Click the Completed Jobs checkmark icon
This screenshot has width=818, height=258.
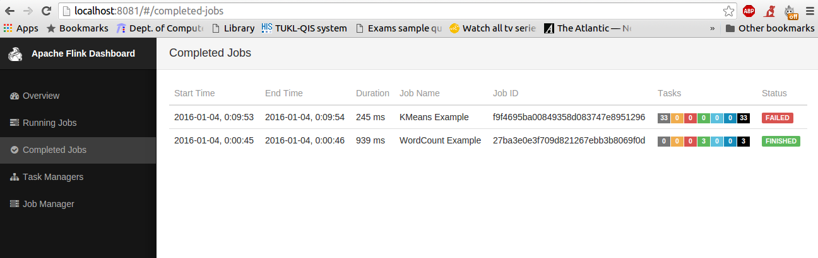(15, 150)
